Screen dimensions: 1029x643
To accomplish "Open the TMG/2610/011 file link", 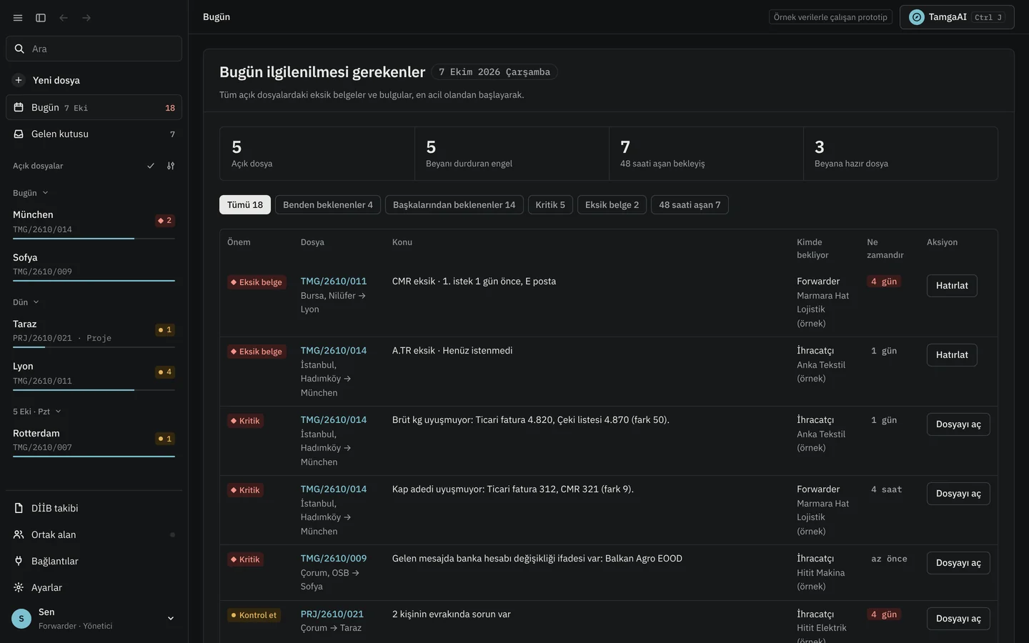I will point(334,281).
